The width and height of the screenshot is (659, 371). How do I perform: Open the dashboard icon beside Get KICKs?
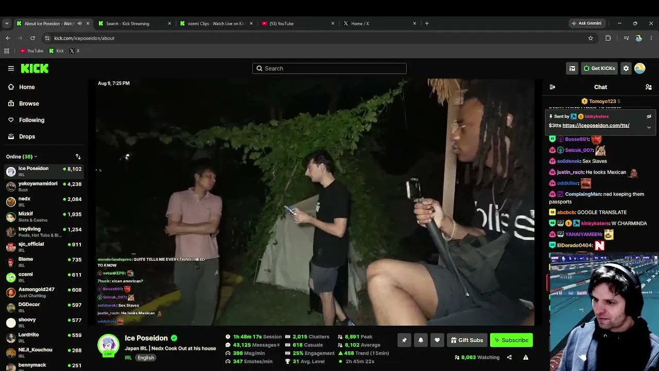coord(572,68)
